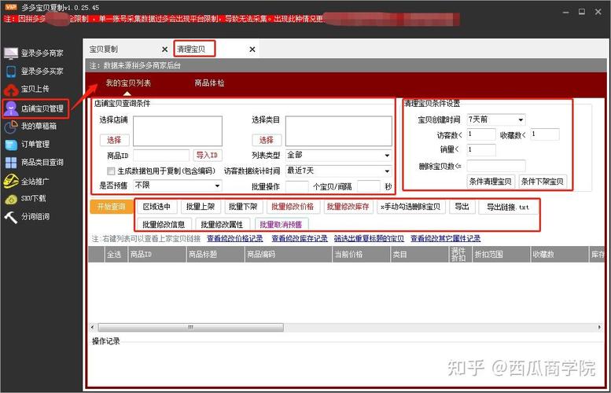The image size is (611, 393).
Task: Click 条件清理宝贝 button
Action: click(491, 181)
